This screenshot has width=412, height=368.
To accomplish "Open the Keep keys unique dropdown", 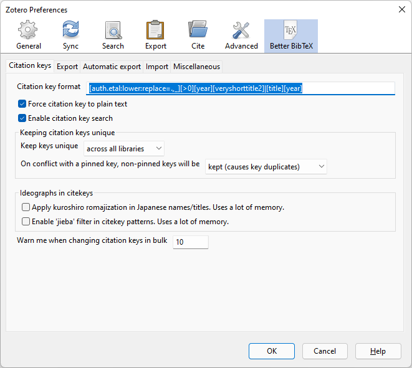I will click(124, 149).
